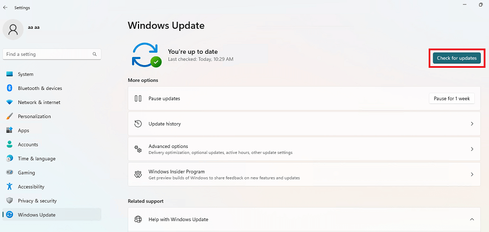The image size is (489, 232).
Task: Open Network & internet via Wi-Fi icon
Action: [x=9, y=102]
